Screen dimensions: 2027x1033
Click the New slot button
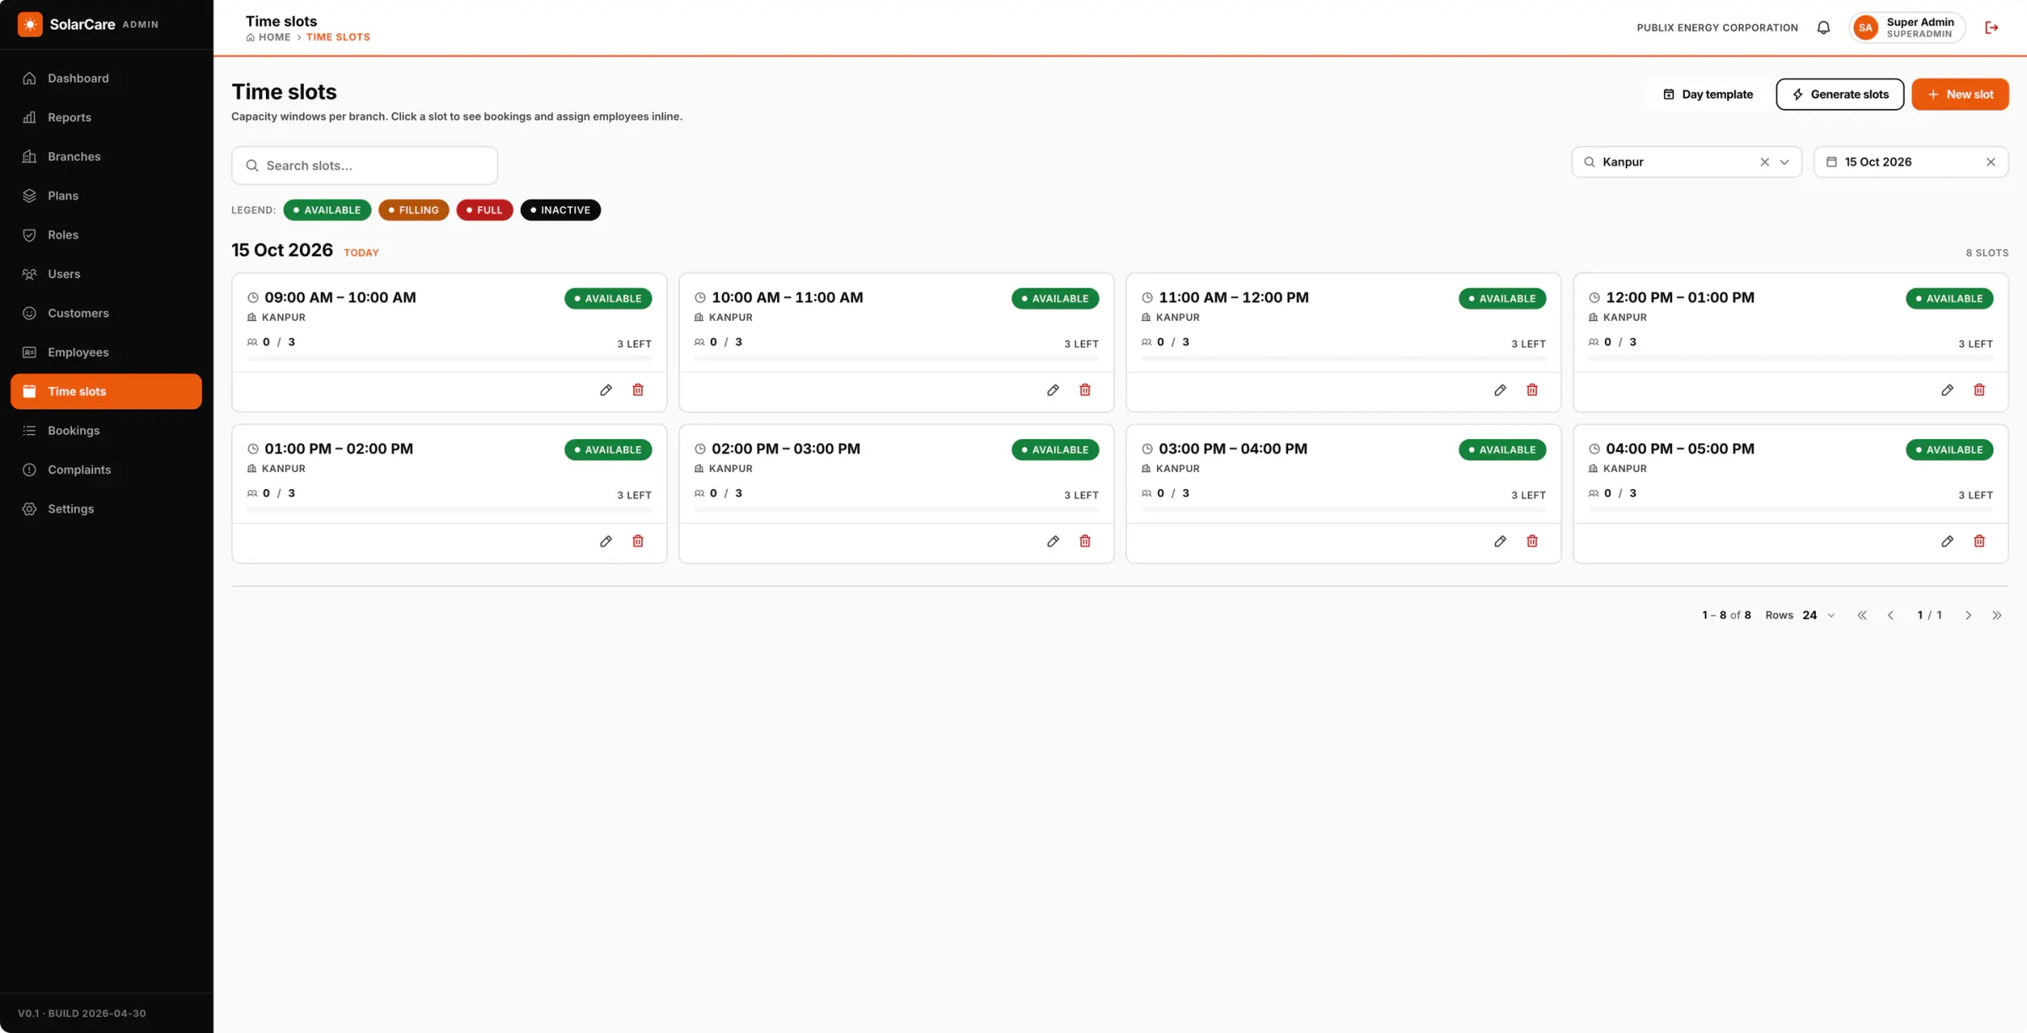(1959, 95)
